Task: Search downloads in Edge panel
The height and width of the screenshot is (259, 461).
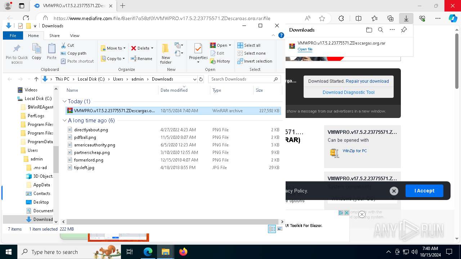Action: [x=380, y=30]
